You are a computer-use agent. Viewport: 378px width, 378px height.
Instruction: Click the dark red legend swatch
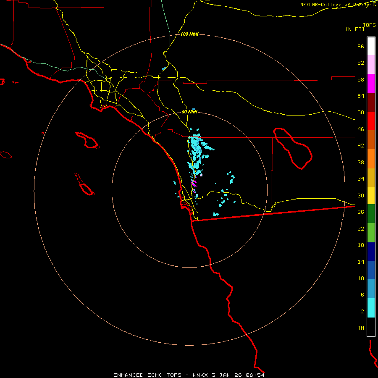pos(371,102)
